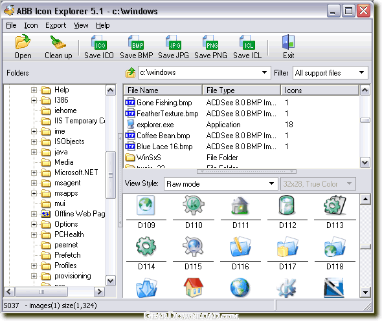This screenshot has width=382, height=321.
Task: Expand the Microsoft.NET folder node
Action: pos(34,172)
